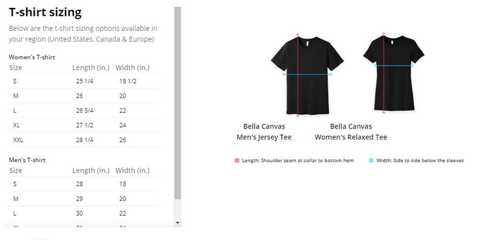483x240 pixels.
Task: Click the Men's Jersey Tee image
Action: pos(307,75)
